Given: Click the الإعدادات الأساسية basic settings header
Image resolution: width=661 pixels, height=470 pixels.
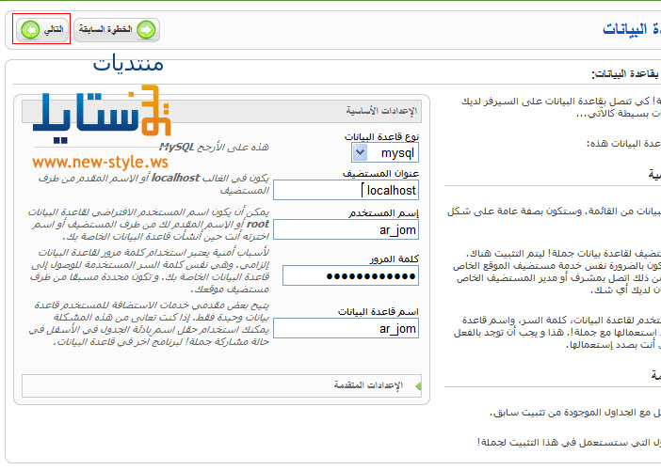Looking at the screenshot, I should click(221, 111).
